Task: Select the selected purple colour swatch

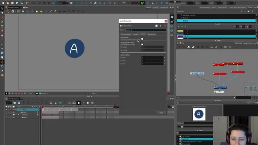Action: (180, 36)
